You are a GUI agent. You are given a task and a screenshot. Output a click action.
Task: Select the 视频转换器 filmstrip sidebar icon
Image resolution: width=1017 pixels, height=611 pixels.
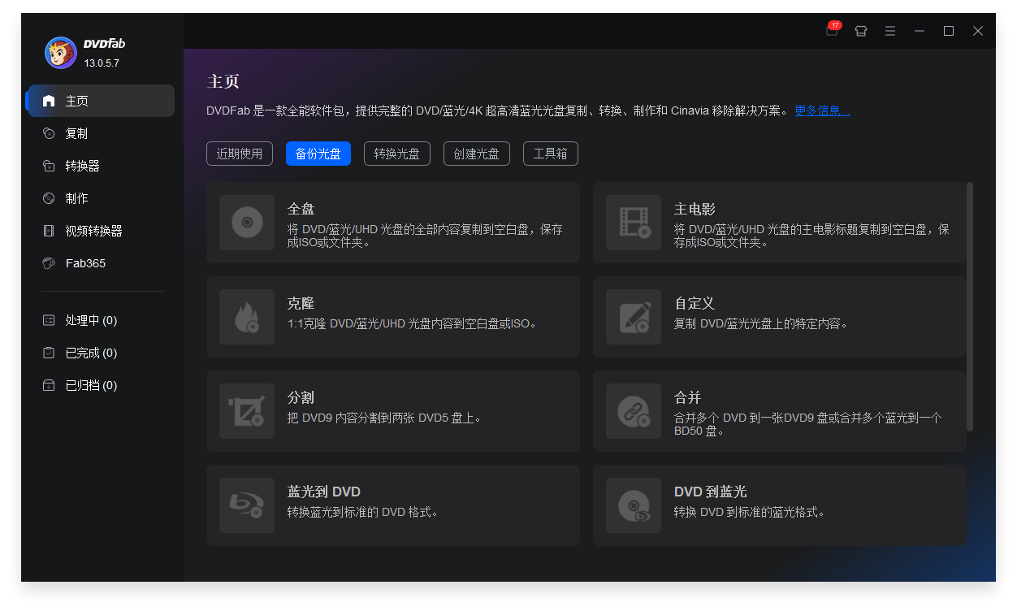pos(48,231)
